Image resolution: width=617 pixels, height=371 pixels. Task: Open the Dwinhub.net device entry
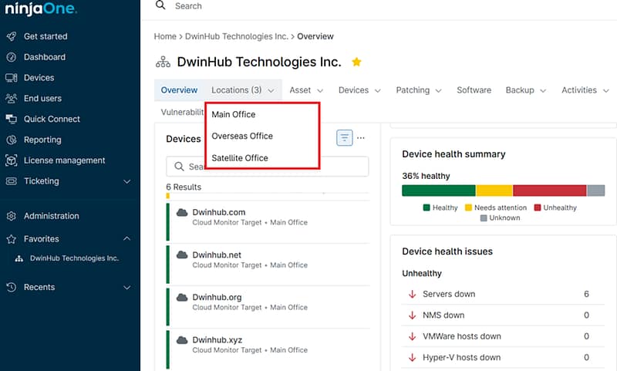pos(268,264)
